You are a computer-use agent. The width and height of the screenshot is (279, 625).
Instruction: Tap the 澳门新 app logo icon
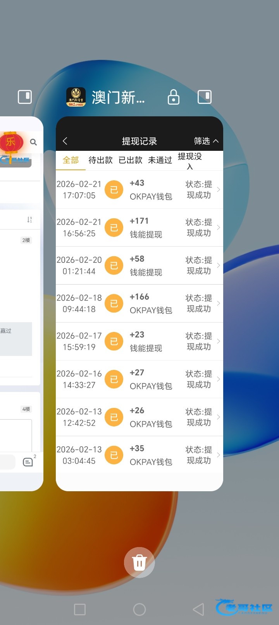click(x=76, y=97)
